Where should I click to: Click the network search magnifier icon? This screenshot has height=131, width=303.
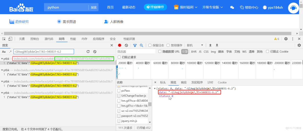click(142, 45)
